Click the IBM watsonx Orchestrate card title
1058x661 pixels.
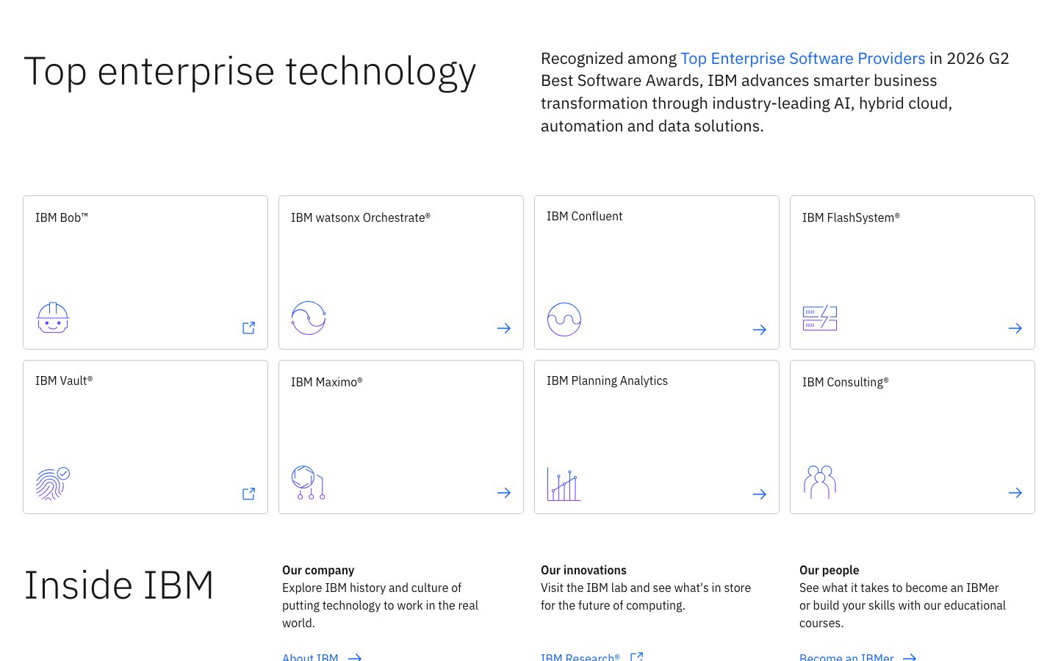pos(361,217)
